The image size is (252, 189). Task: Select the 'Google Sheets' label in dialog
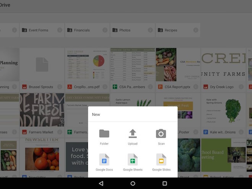(x=133, y=170)
